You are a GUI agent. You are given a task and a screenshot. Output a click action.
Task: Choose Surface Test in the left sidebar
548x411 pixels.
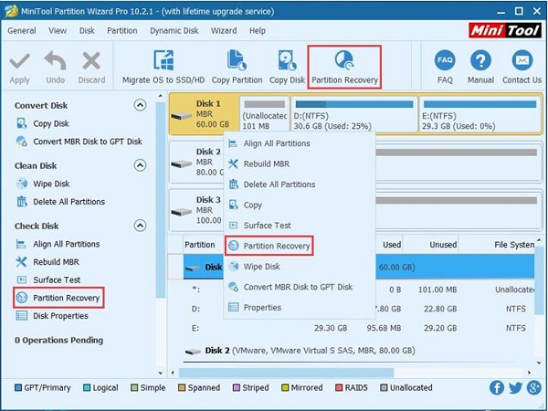[48, 280]
